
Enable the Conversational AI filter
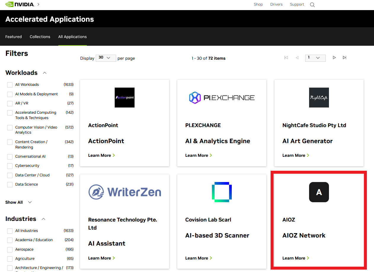click(10, 157)
